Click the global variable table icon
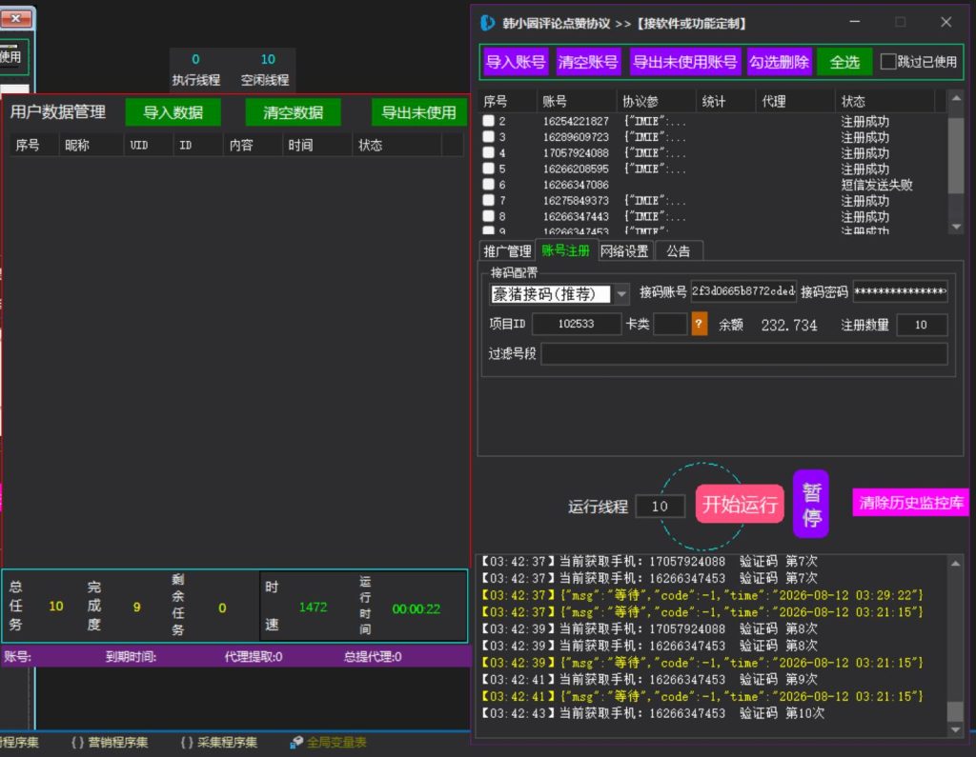 (297, 742)
